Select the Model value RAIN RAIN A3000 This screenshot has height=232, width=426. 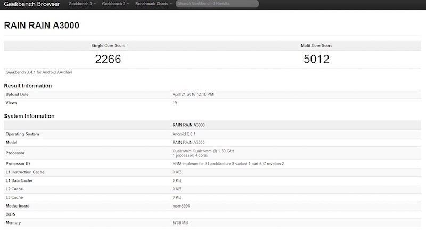189,143
